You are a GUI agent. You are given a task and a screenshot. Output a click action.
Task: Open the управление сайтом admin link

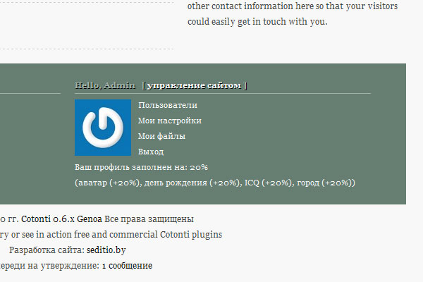tap(195, 85)
